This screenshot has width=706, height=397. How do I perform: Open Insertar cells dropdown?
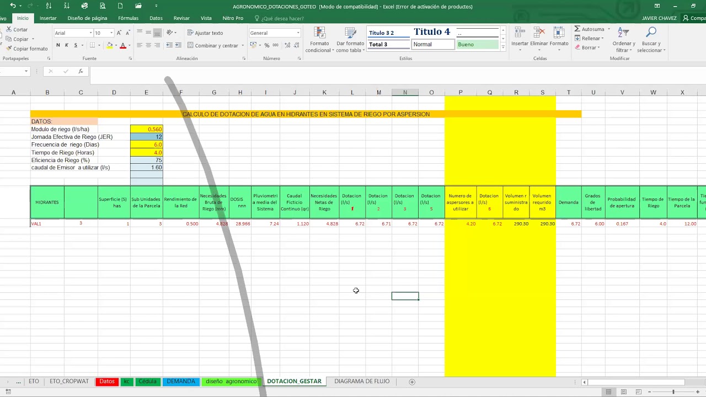click(x=520, y=39)
